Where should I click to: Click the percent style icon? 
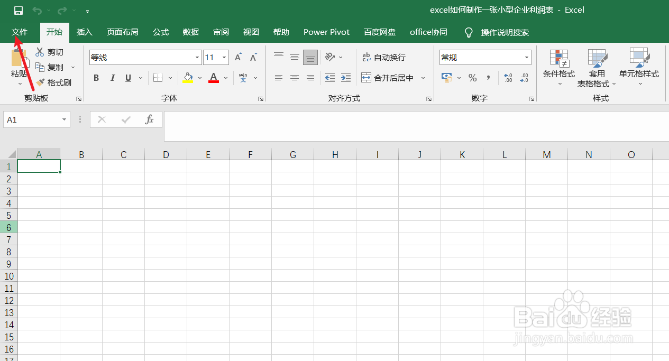click(472, 78)
